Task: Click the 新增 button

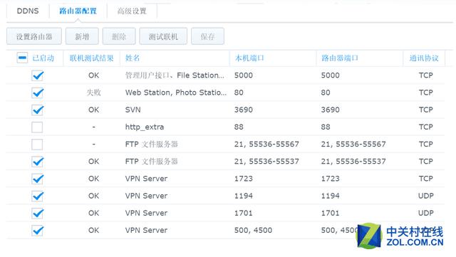Action: [x=82, y=36]
